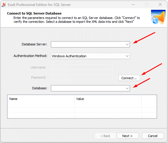Screen dimensions: 168x143
Task: Open the Database Server dropdown list
Action: (127, 45)
